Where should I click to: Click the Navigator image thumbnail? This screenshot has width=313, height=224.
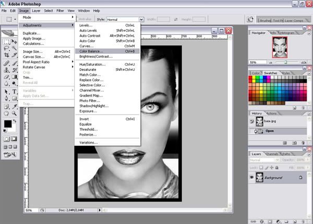(280, 47)
